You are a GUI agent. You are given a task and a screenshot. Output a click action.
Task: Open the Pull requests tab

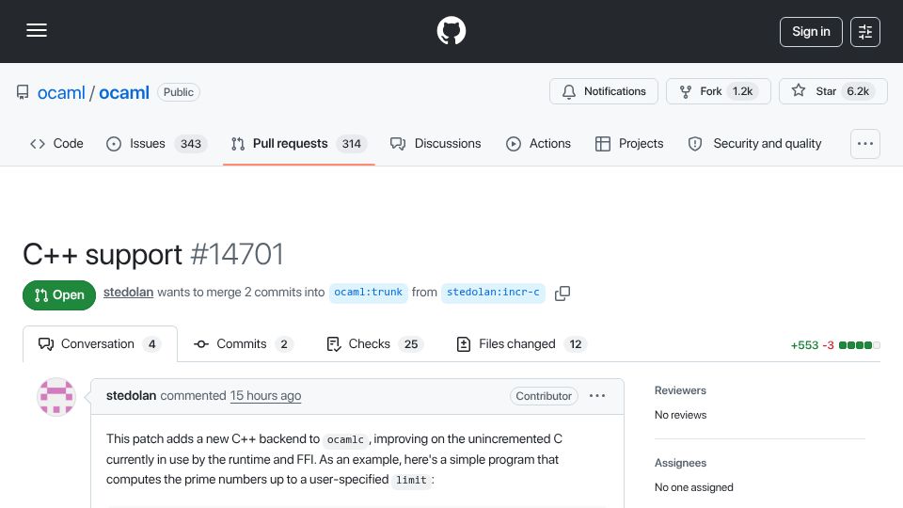[298, 144]
